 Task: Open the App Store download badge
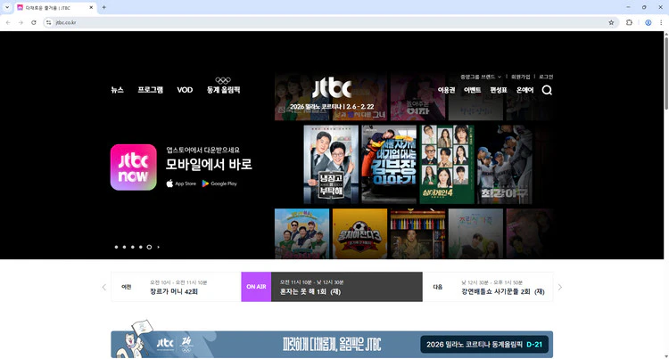pyautogui.click(x=181, y=184)
